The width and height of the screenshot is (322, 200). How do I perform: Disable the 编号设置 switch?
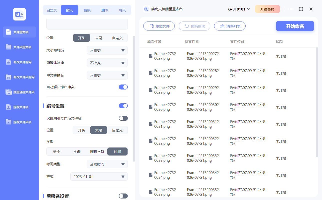pos(123,106)
